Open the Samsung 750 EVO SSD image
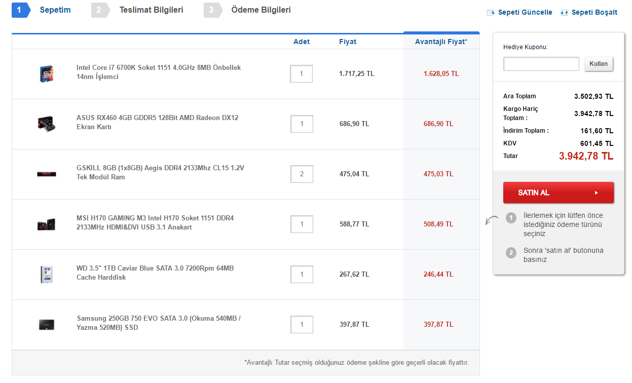Image resolution: width=632 pixels, height=383 pixels. click(47, 324)
